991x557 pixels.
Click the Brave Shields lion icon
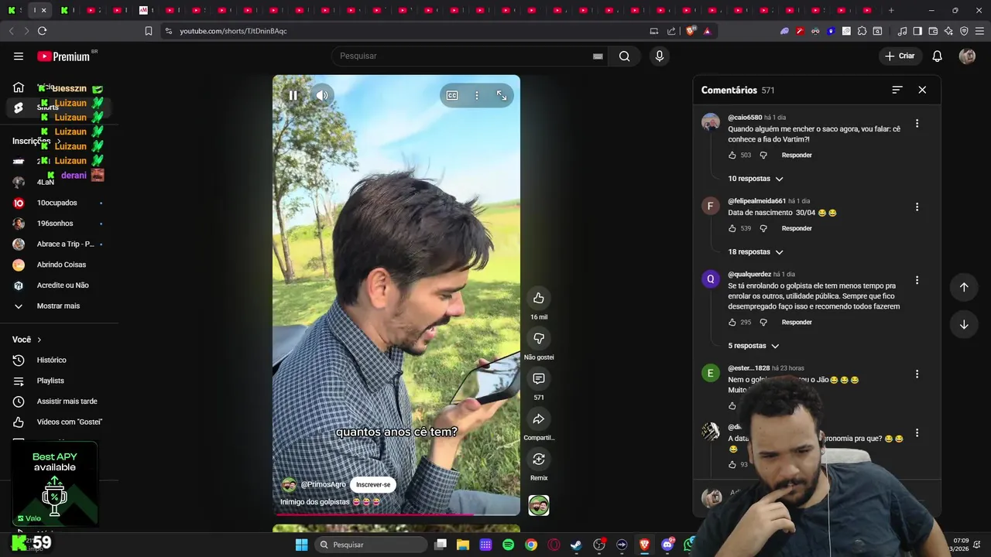coord(691,31)
